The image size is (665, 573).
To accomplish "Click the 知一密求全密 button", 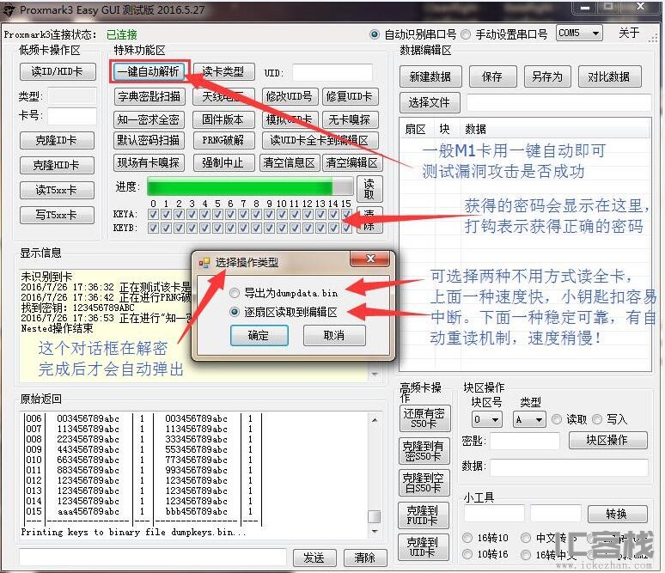I will [149, 119].
